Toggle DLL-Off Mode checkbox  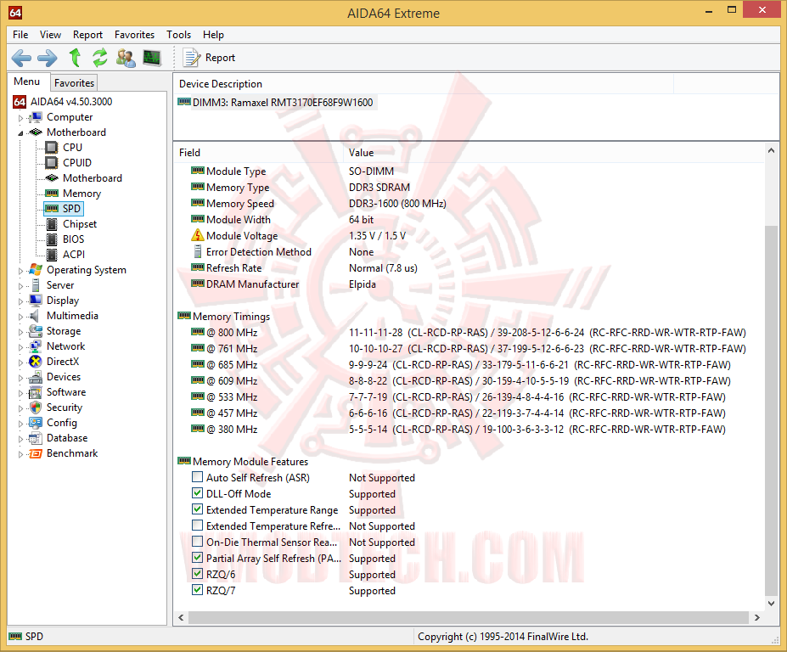197,493
